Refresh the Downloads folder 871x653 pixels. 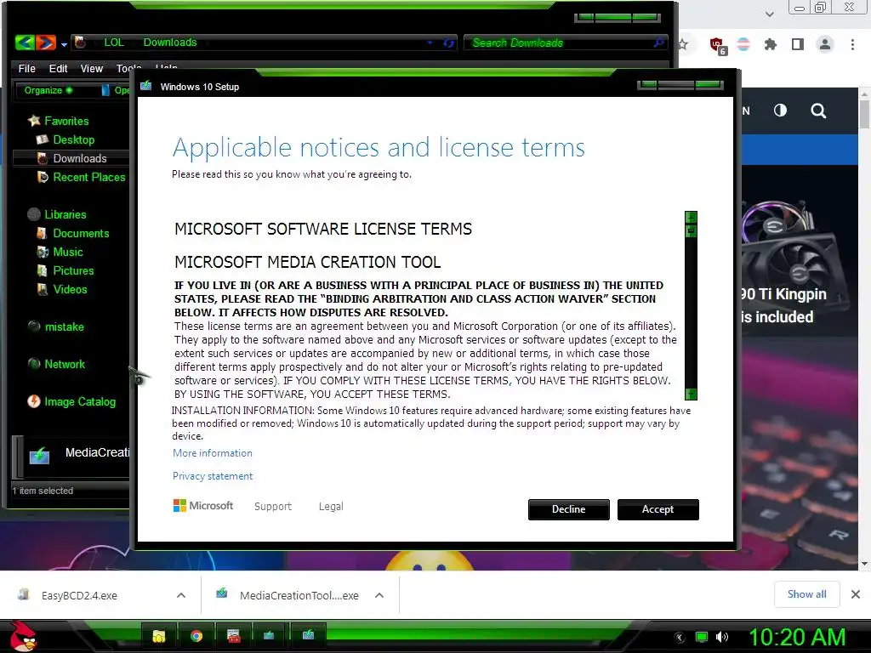point(448,43)
